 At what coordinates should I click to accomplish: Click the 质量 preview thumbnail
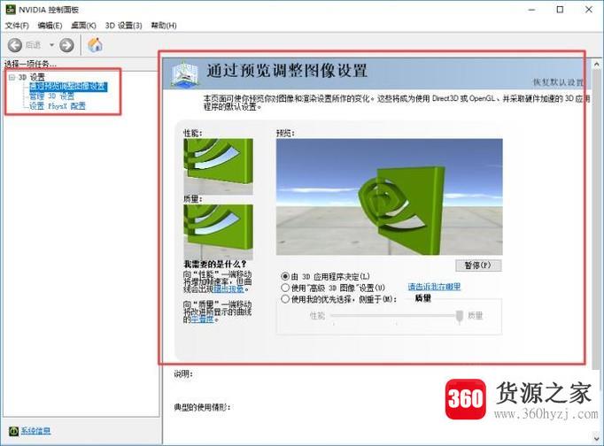(x=219, y=232)
